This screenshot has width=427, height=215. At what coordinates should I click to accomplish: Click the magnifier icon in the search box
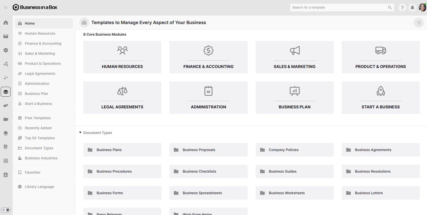coord(390,8)
